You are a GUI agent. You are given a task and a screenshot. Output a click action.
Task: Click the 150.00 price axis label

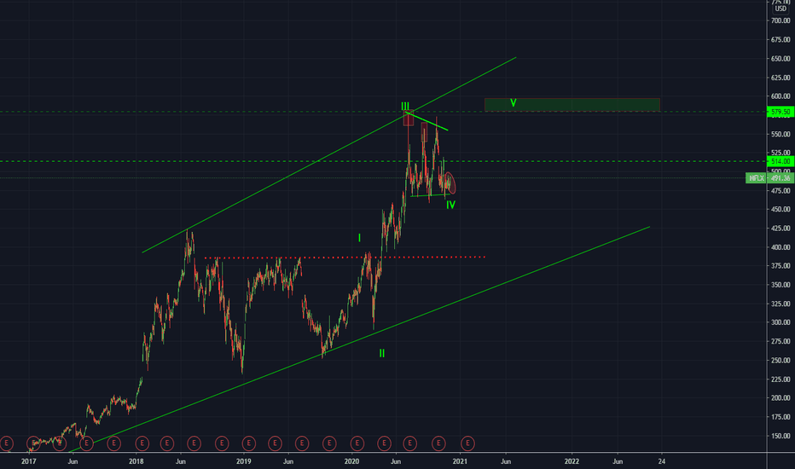pos(780,436)
